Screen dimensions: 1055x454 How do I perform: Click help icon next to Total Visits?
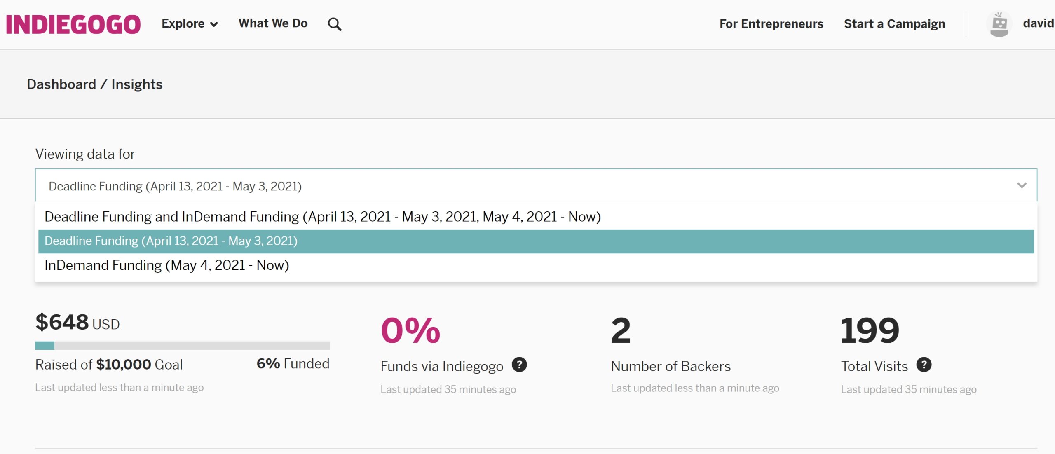tap(924, 365)
